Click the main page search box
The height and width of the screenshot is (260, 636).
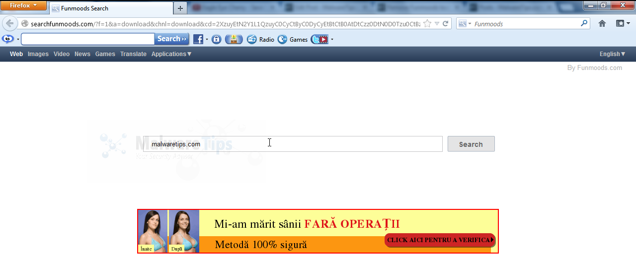[x=293, y=144]
